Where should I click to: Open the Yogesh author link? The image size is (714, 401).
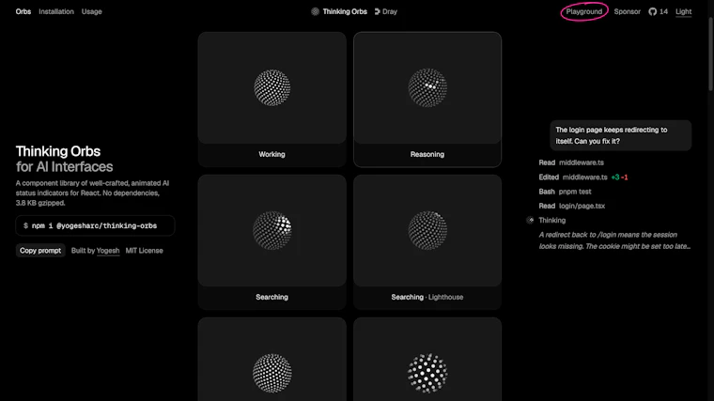[108, 251]
